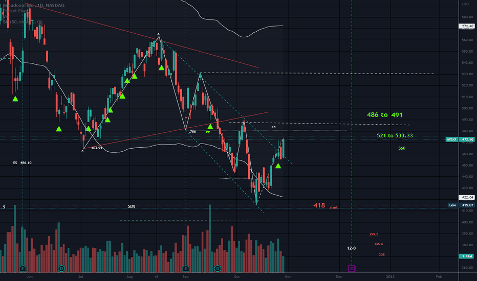Select the '346.6' red annotation
Viewport: 477px width, 281px height.
(378, 244)
